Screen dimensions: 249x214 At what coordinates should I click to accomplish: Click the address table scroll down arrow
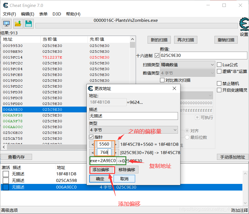click(x=245, y=203)
